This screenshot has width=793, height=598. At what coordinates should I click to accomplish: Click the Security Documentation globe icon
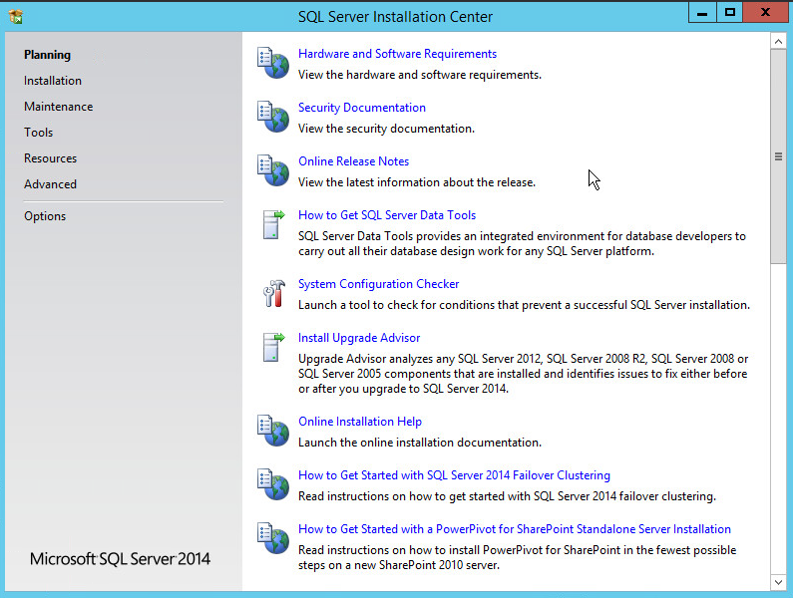click(272, 116)
